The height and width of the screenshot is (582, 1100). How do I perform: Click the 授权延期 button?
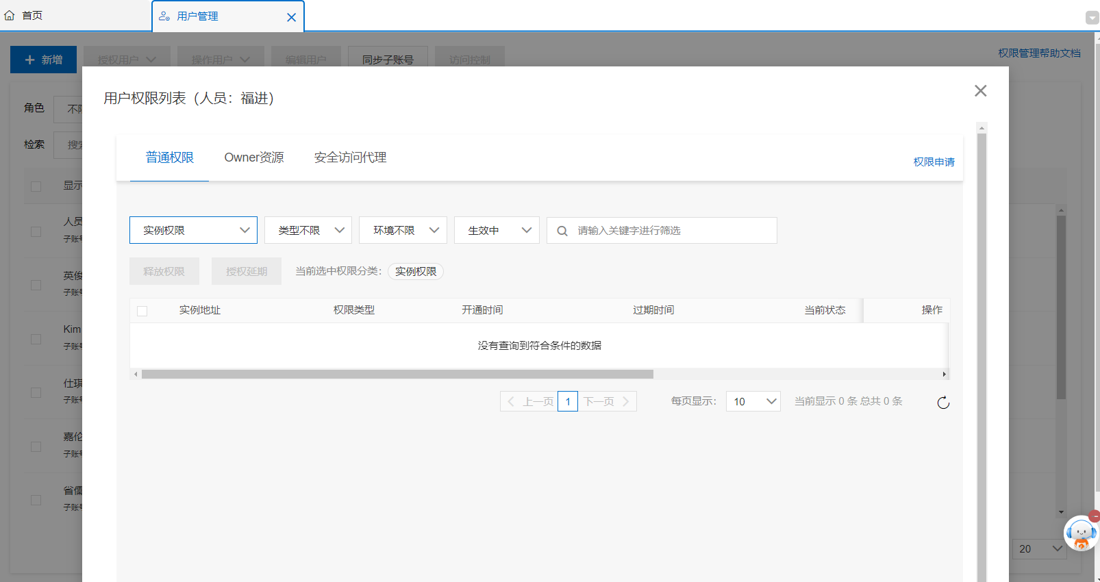[x=247, y=271]
